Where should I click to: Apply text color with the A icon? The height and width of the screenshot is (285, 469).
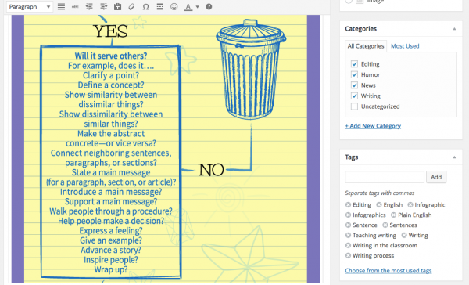(x=188, y=6)
